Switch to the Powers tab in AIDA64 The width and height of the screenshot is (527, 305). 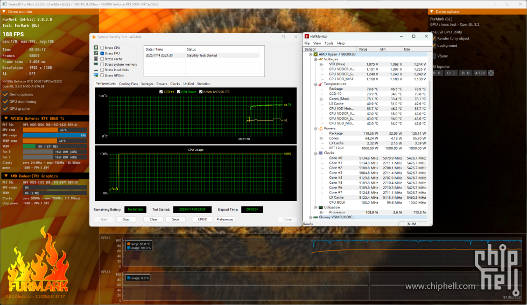pyautogui.click(x=161, y=84)
